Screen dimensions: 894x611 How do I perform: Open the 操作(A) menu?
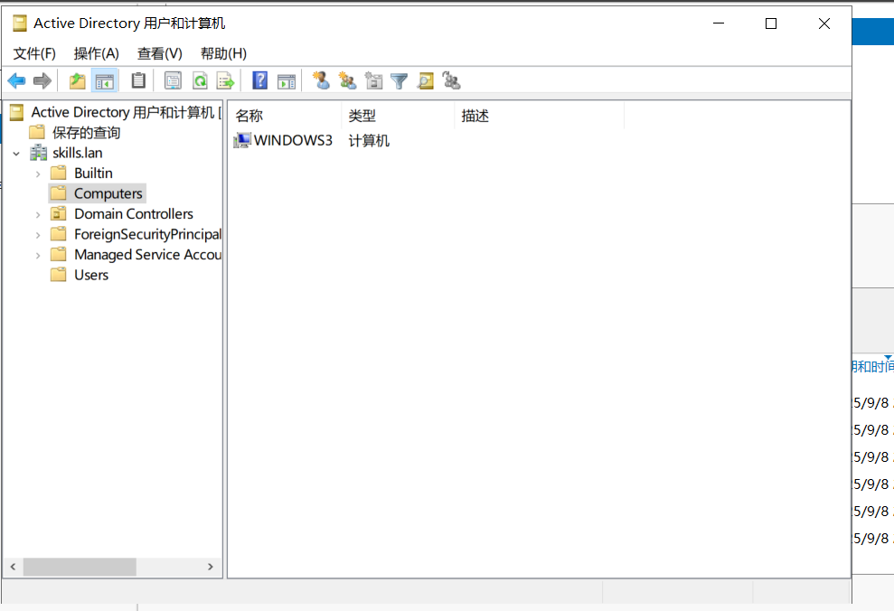click(96, 53)
